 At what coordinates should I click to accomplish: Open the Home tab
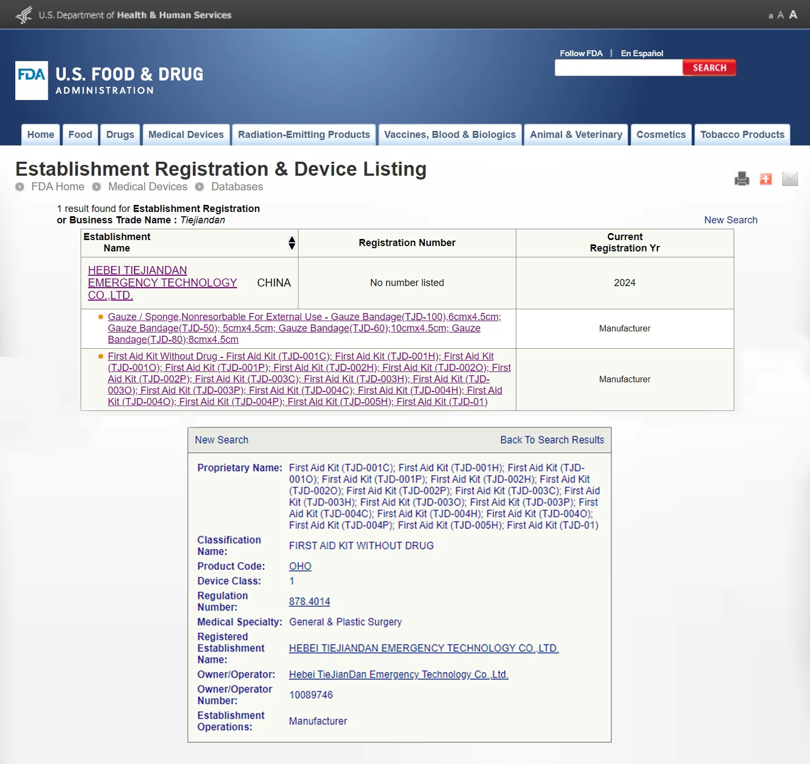tap(41, 135)
